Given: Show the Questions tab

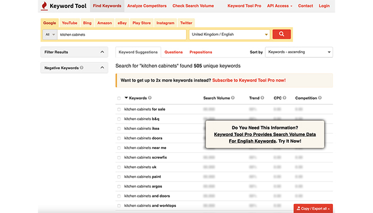Looking at the screenshot, I should point(173,52).
